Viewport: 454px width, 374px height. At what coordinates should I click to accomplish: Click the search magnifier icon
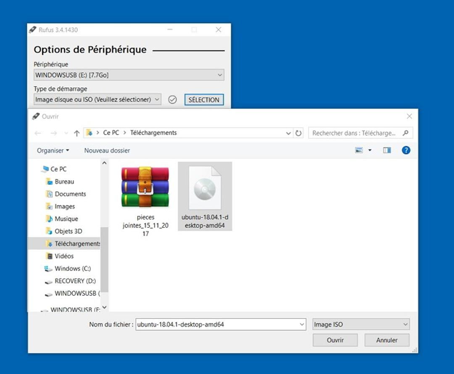pyautogui.click(x=405, y=133)
